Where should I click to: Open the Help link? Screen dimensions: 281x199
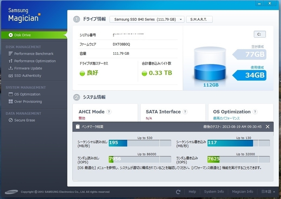(x=192, y=192)
